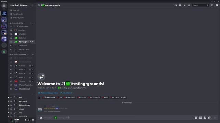Collapse the Public Voice Channels category

coord(19,55)
